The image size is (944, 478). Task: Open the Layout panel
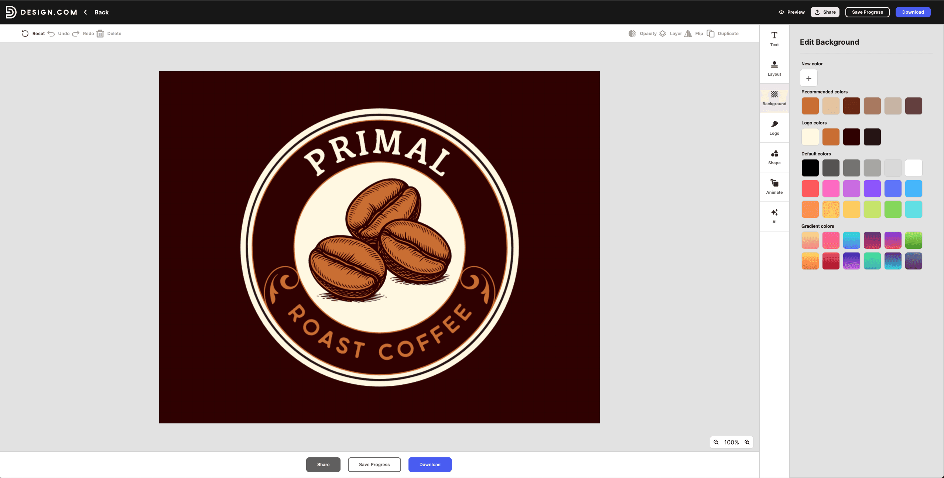click(x=774, y=69)
